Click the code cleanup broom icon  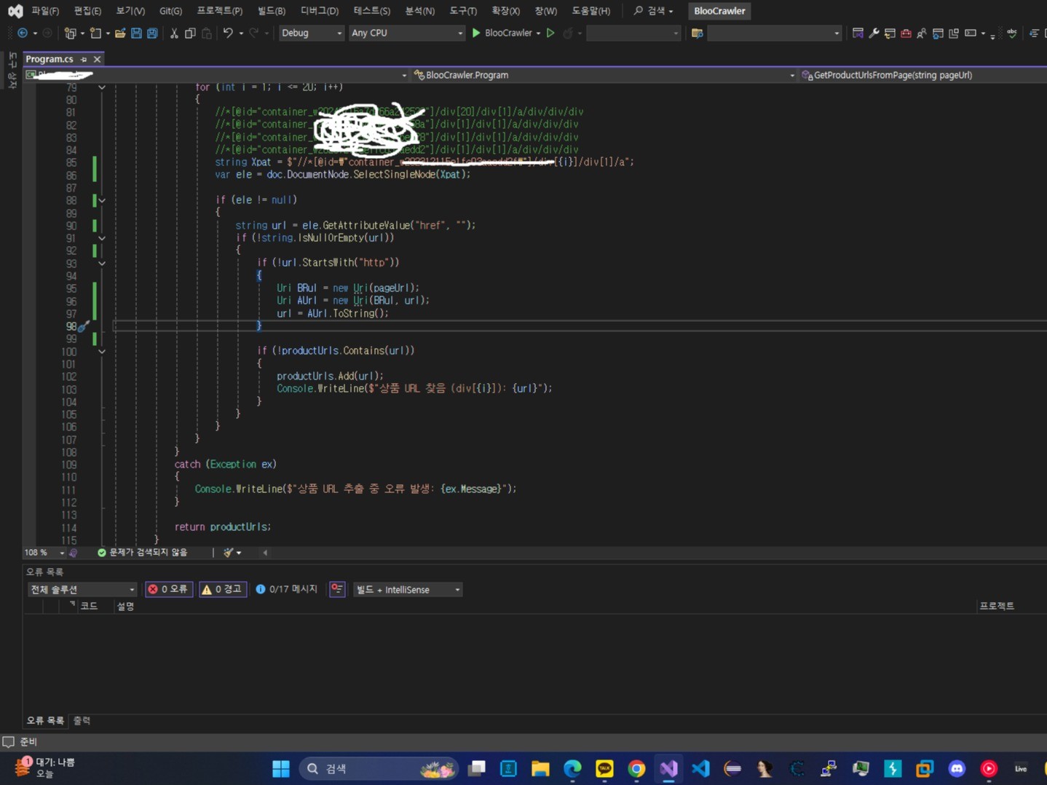pyautogui.click(x=229, y=553)
